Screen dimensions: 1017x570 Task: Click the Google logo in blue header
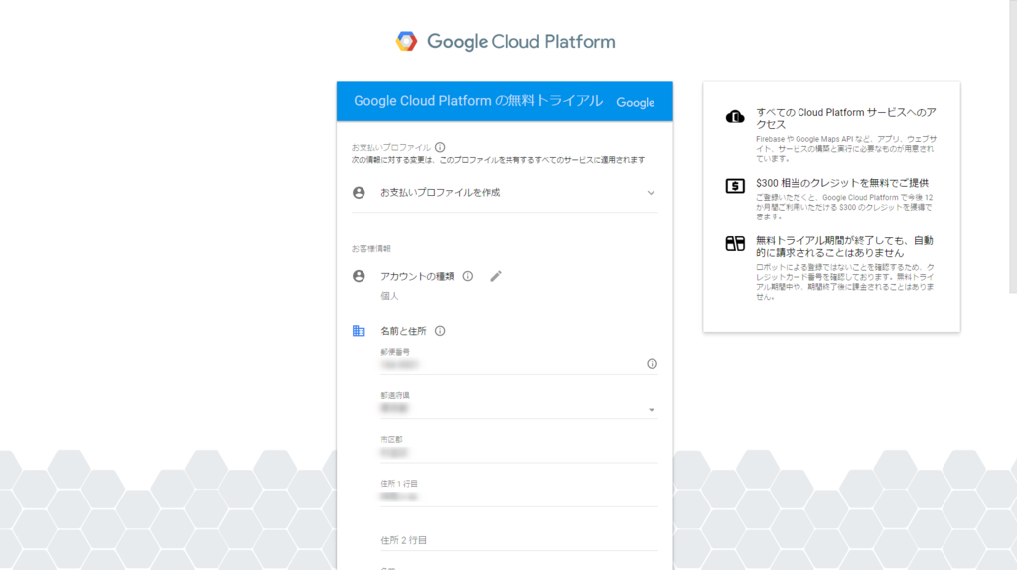tap(635, 103)
